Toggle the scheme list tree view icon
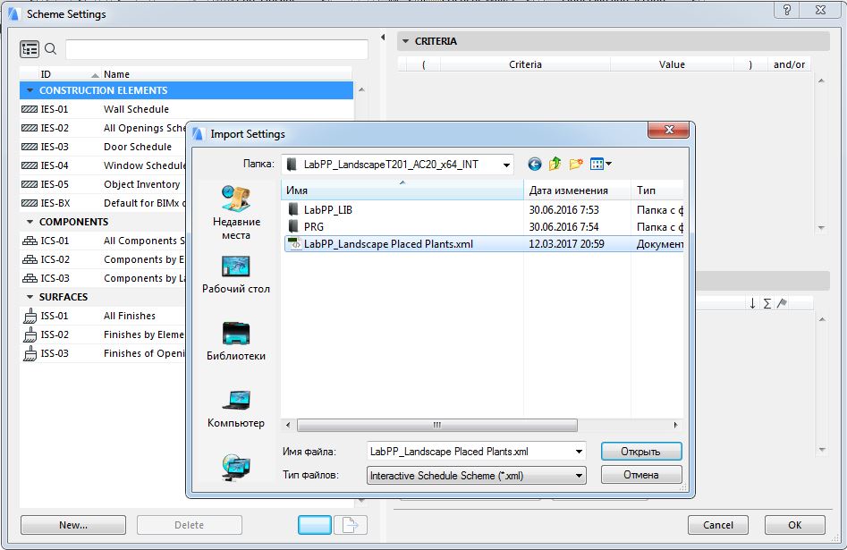The image size is (847, 550). click(x=30, y=49)
